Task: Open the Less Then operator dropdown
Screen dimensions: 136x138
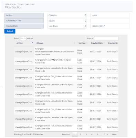Action: pyautogui.click(x=67, y=26)
